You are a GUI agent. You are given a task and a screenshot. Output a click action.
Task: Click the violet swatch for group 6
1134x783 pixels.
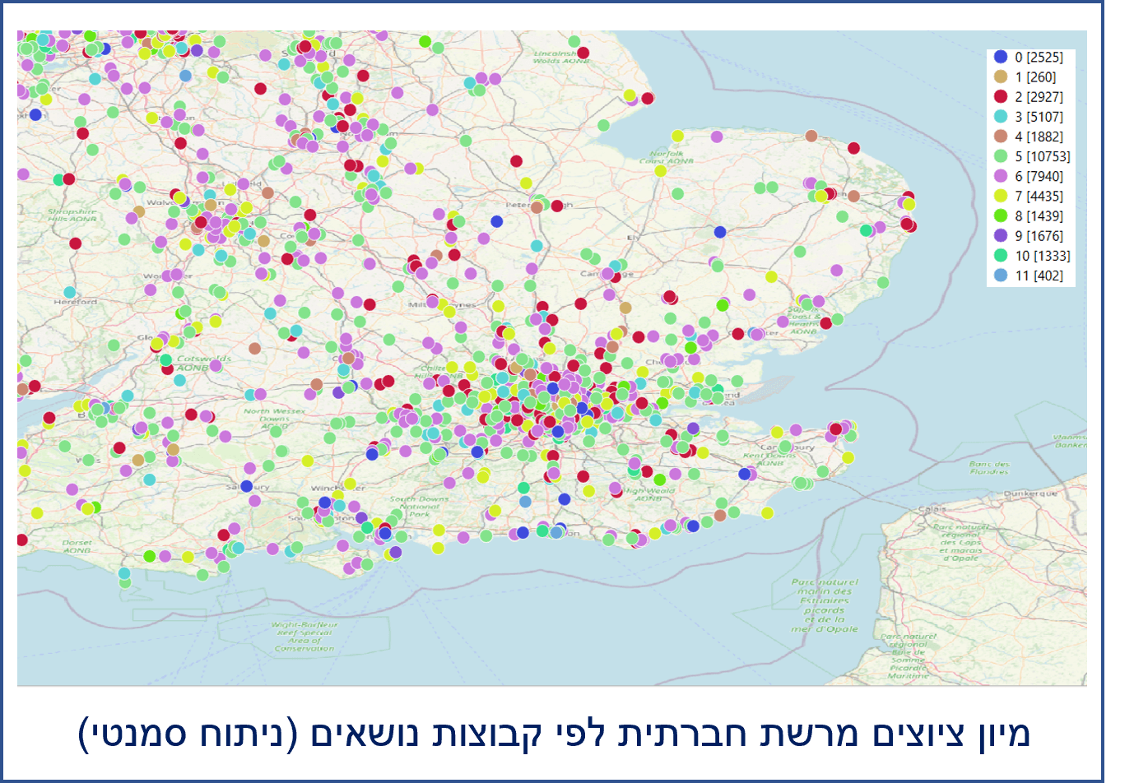(1001, 176)
